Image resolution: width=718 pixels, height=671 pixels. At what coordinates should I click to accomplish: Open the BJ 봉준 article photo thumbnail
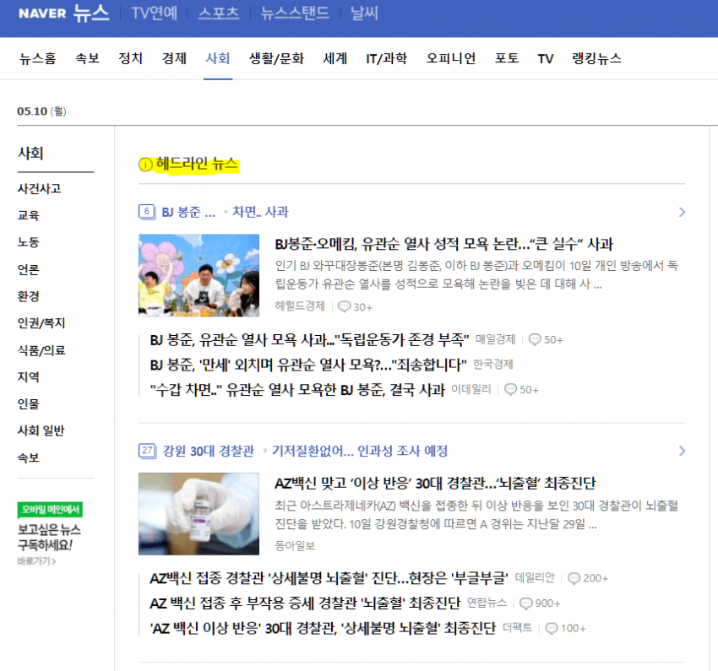pyautogui.click(x=199, y=275)
